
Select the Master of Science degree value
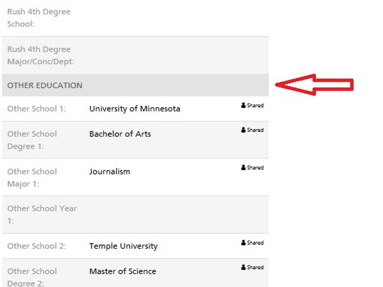coord(123,271)
